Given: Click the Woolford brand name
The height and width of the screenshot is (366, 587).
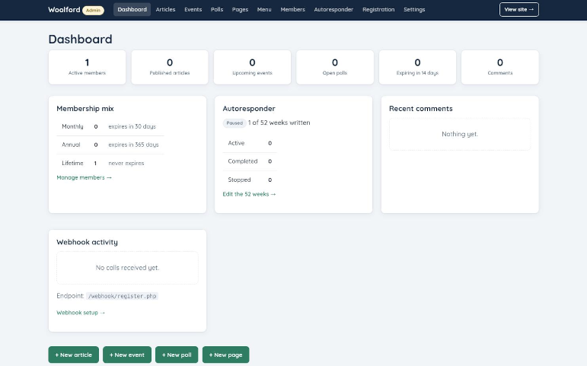Looking at the screenshot, I should 64,9.
